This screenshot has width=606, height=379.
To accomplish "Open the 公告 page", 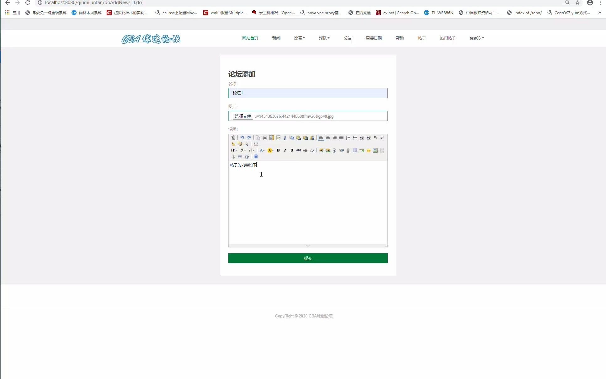I will [x=348, y=38].
